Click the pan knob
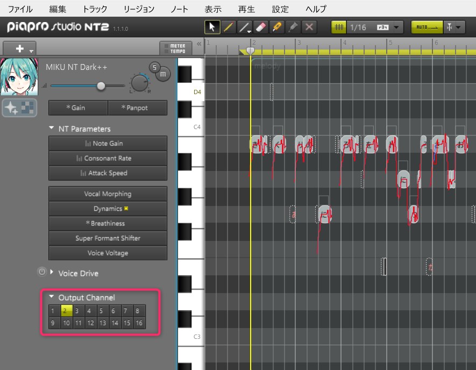 click(140, 83)
